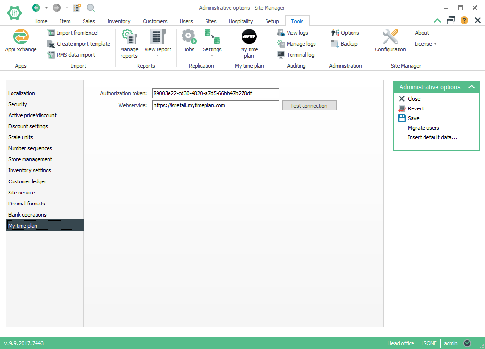Collapse the Administrative options panel
This screenshot has height=349, width=485.
coord(472,87)
